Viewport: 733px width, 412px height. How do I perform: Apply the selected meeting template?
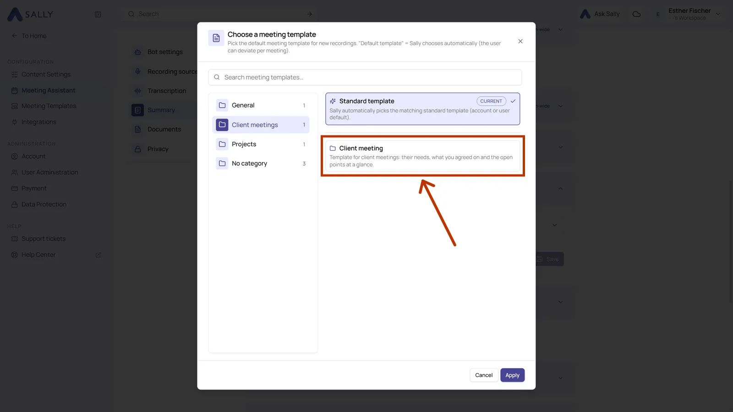pos(512,375)
